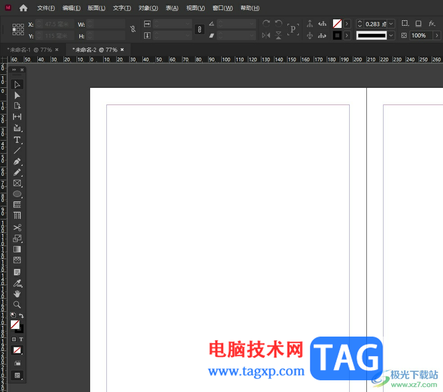Open the 对象(O) menu
This screenshot has height=392, width=443.
(x=148, y=8)
